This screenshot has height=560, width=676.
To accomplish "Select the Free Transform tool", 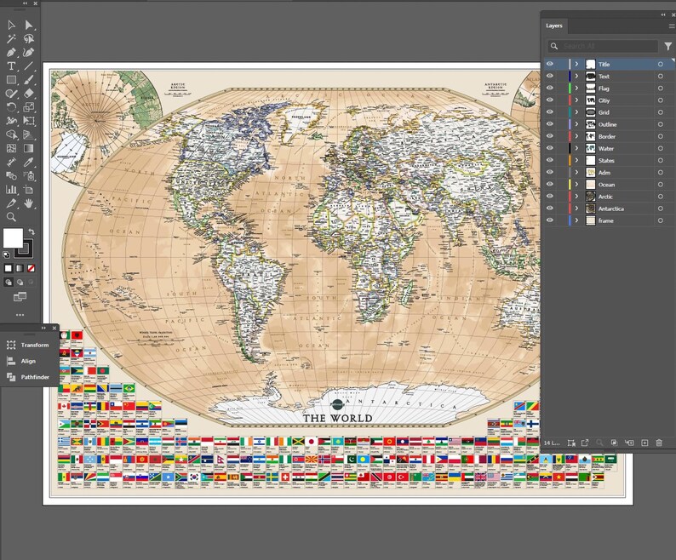I will pos(28,121).
